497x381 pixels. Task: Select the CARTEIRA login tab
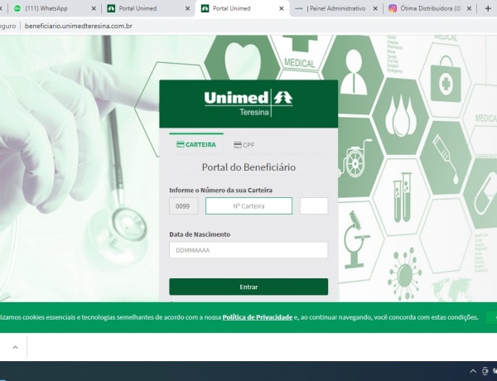[x=195, y=144]
